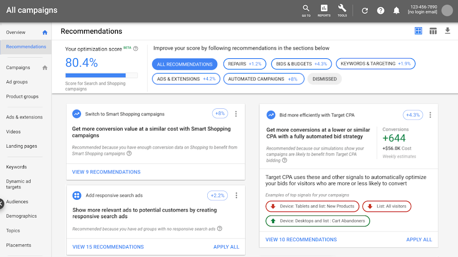The height and width of the screenshot is (257, 458).
Task: Click Apply All on Target CPA card
Action: coord(419,240)
